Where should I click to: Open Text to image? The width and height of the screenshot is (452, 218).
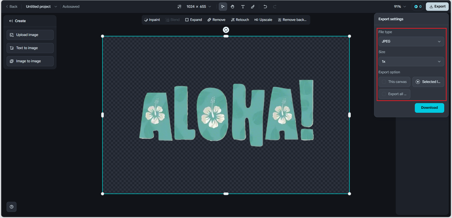coord(30,48)
